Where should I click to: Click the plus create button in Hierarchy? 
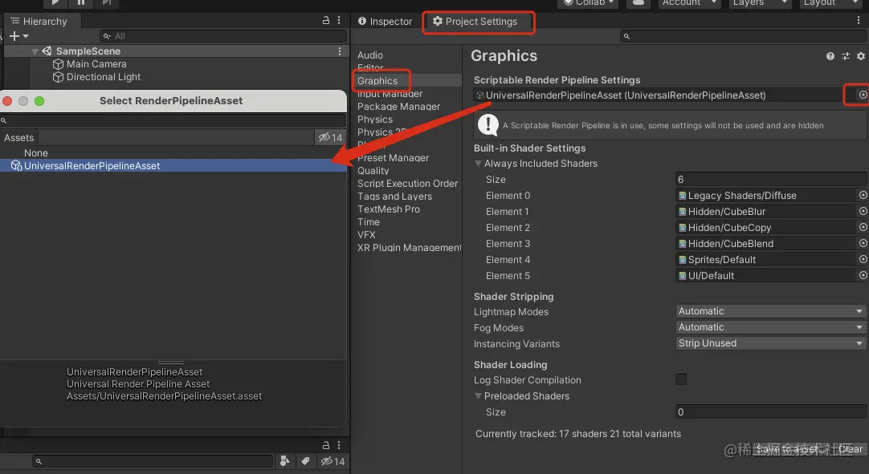click(18, 36)
